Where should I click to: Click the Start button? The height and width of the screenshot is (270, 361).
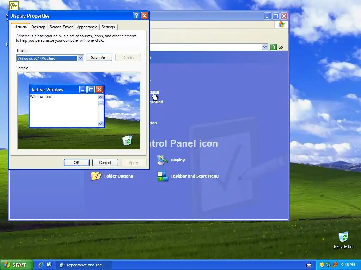pos(16,265)
